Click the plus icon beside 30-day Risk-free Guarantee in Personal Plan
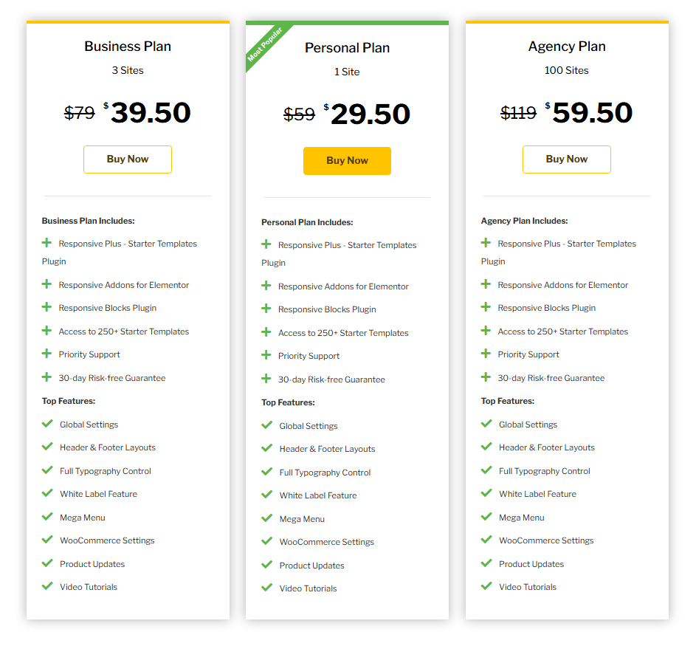This screenshot has width=696, height=649. [x=266, y=379]
